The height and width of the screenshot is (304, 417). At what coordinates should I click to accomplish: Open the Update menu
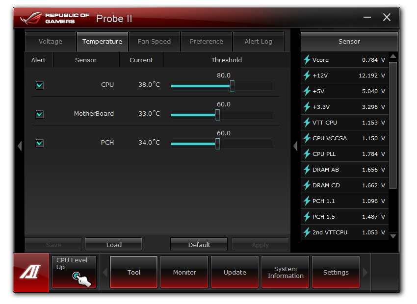235,272
